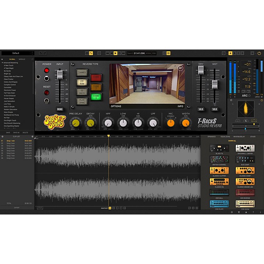The width and height of the screenshot is (264, 264).
Task: Click the power icon at top right
Action: point(259,53)
